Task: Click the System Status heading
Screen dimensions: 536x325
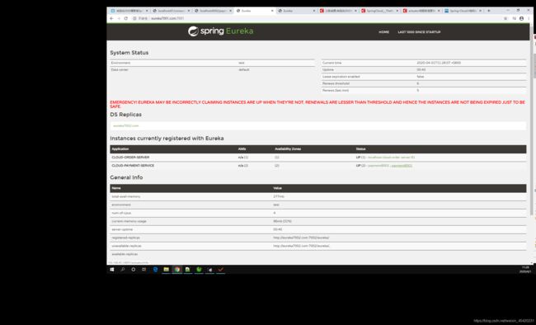Action: tap(129, 53)
